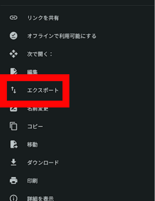Click the offline checkmark icon
The image size is (155, 201).
(x=13, y=36)
